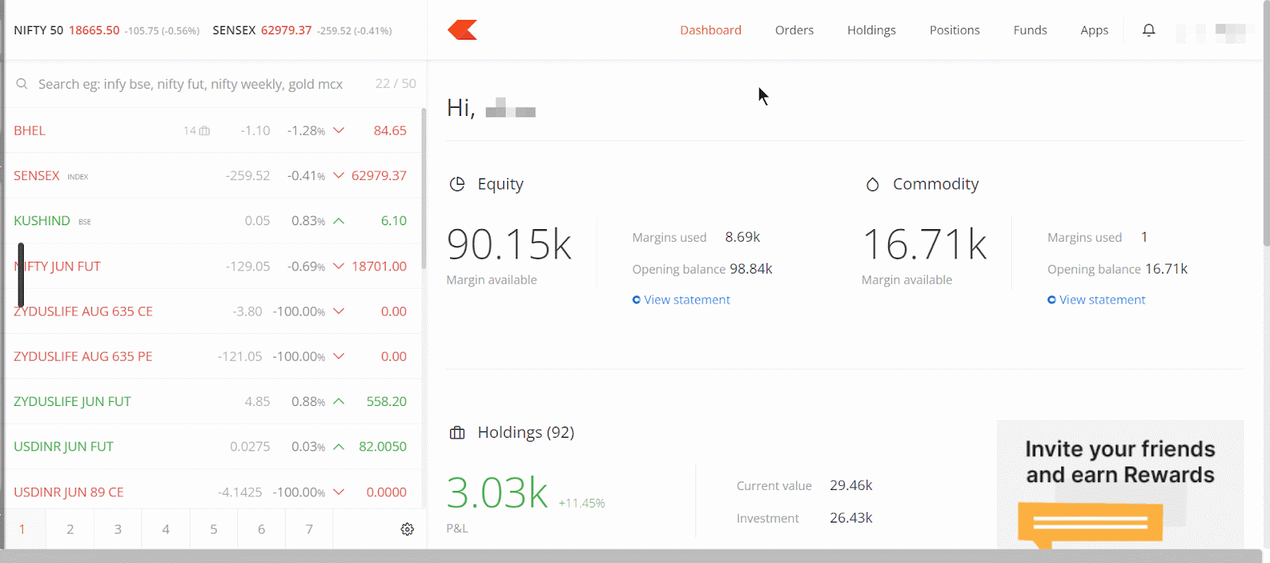View statement under Commodity
The image size is (1270, 563).
(1102, 300)
